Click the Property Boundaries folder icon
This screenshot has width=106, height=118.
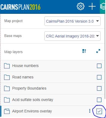(x=7, y=88)
